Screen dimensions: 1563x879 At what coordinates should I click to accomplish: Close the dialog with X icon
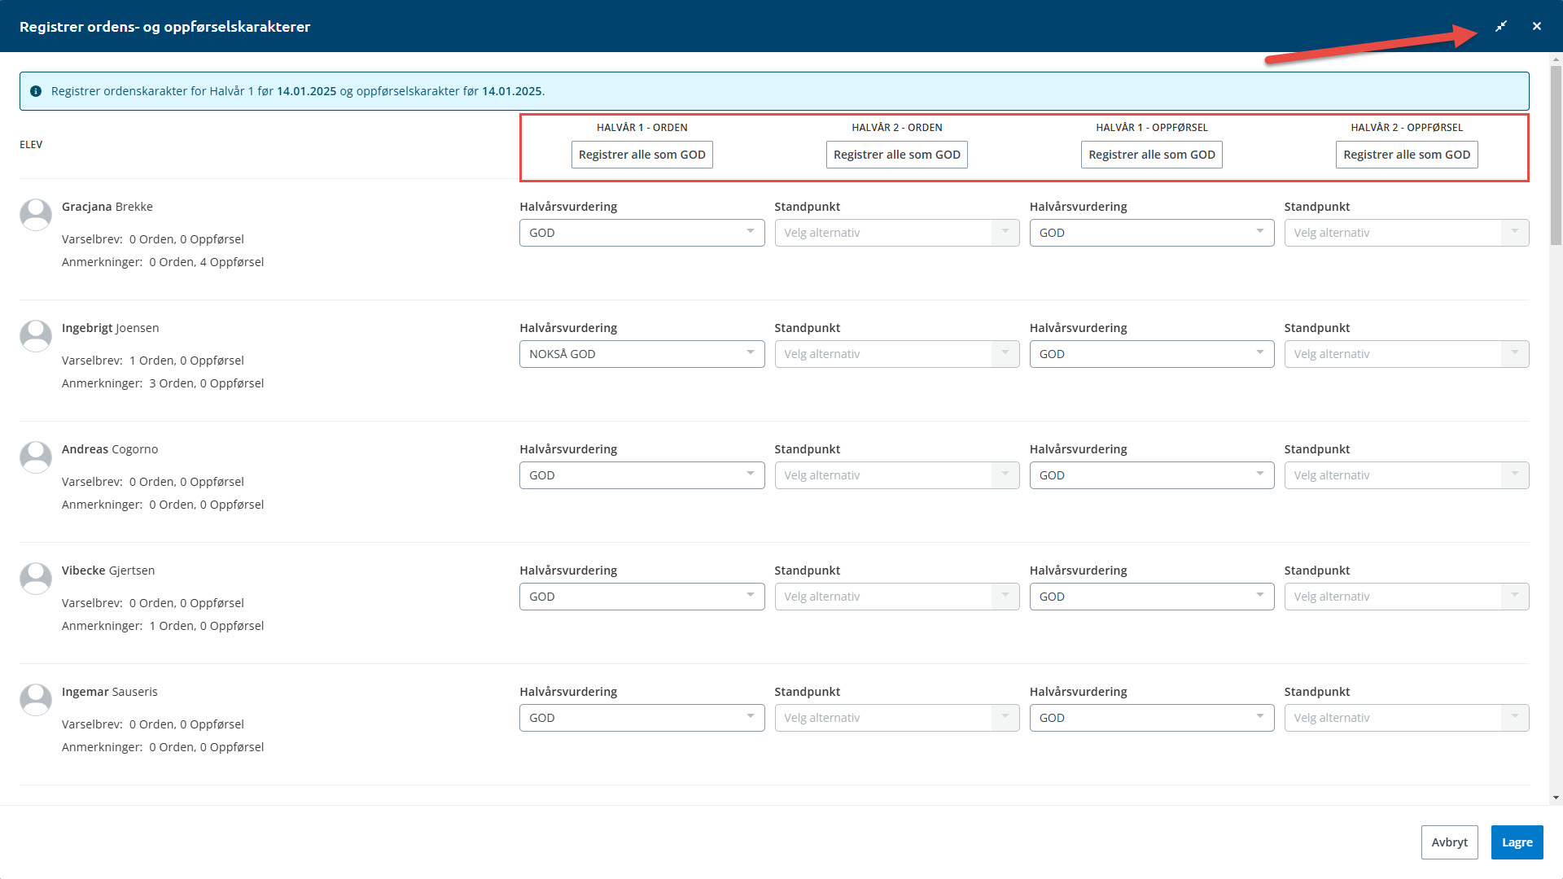[x=1537, y=26]
